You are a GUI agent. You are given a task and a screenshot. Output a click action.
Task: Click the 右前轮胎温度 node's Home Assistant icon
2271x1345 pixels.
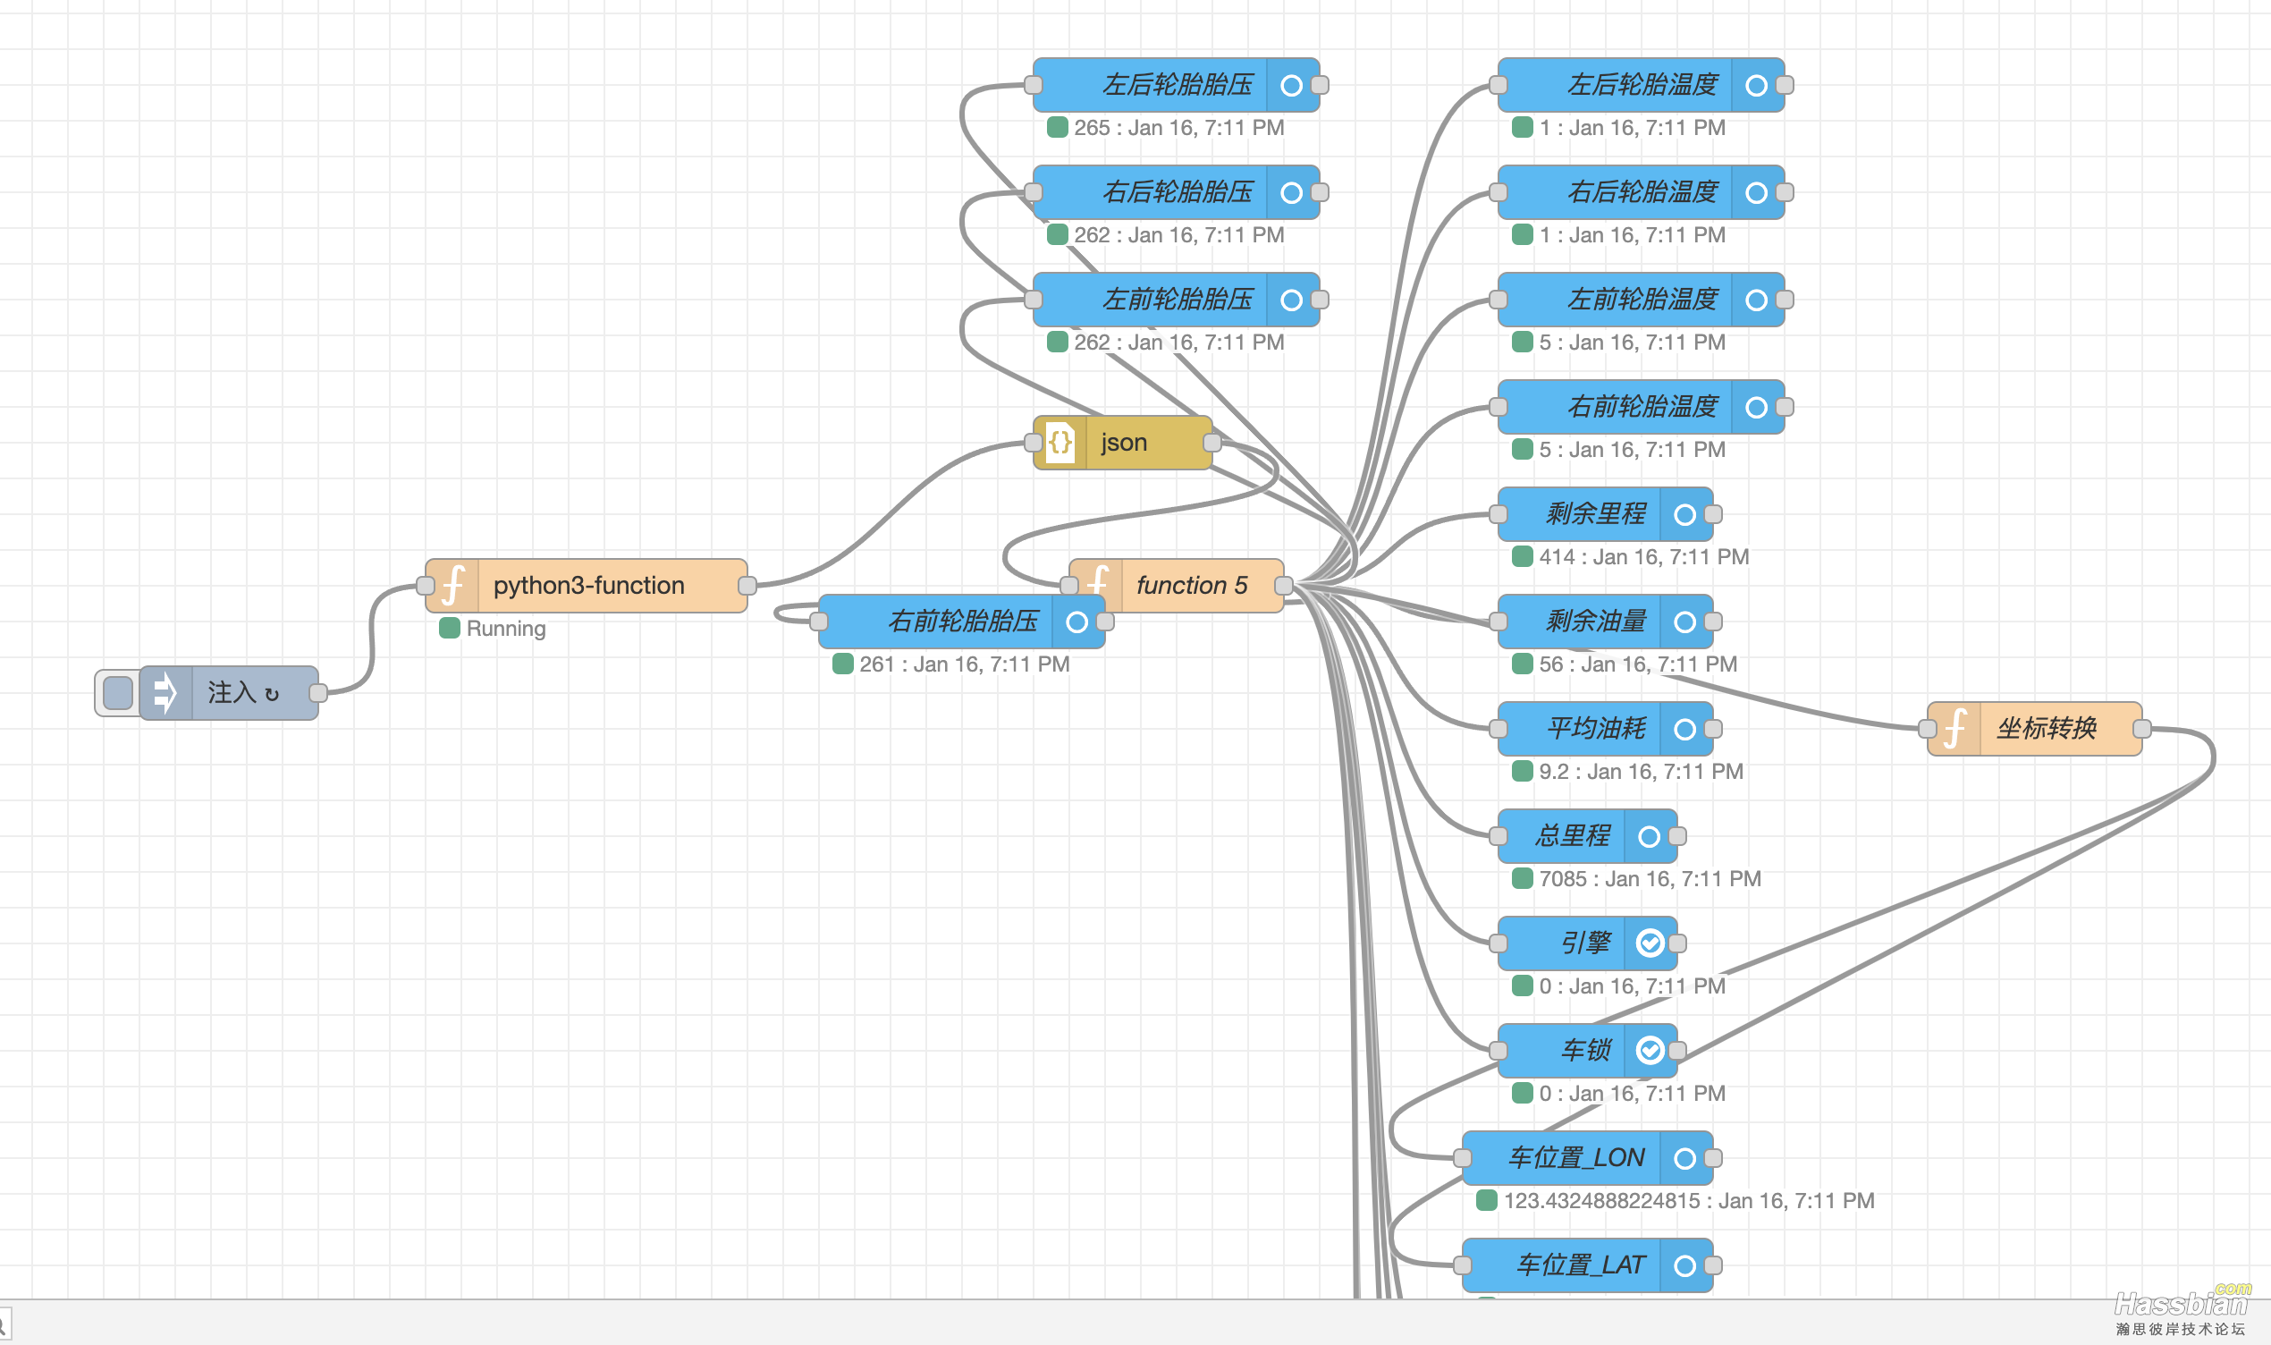[x=1757, y=407]
